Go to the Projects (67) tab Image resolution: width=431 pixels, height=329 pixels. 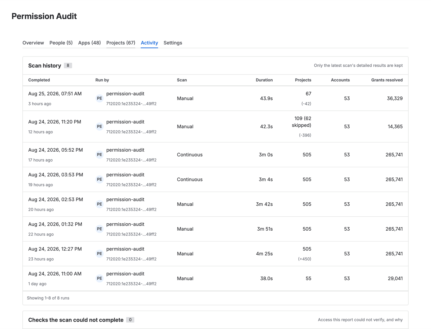pos(121,43)
